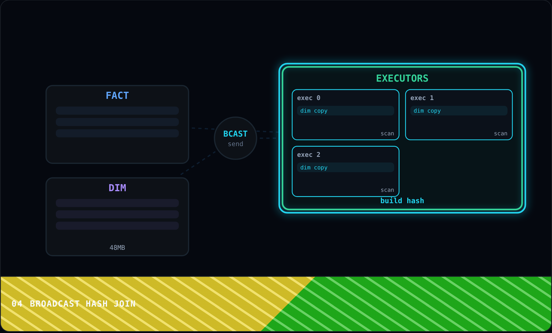The image size is (552, 333).
Task: Click the dim copy bar in exec 2
Action: tap(346, 167)
